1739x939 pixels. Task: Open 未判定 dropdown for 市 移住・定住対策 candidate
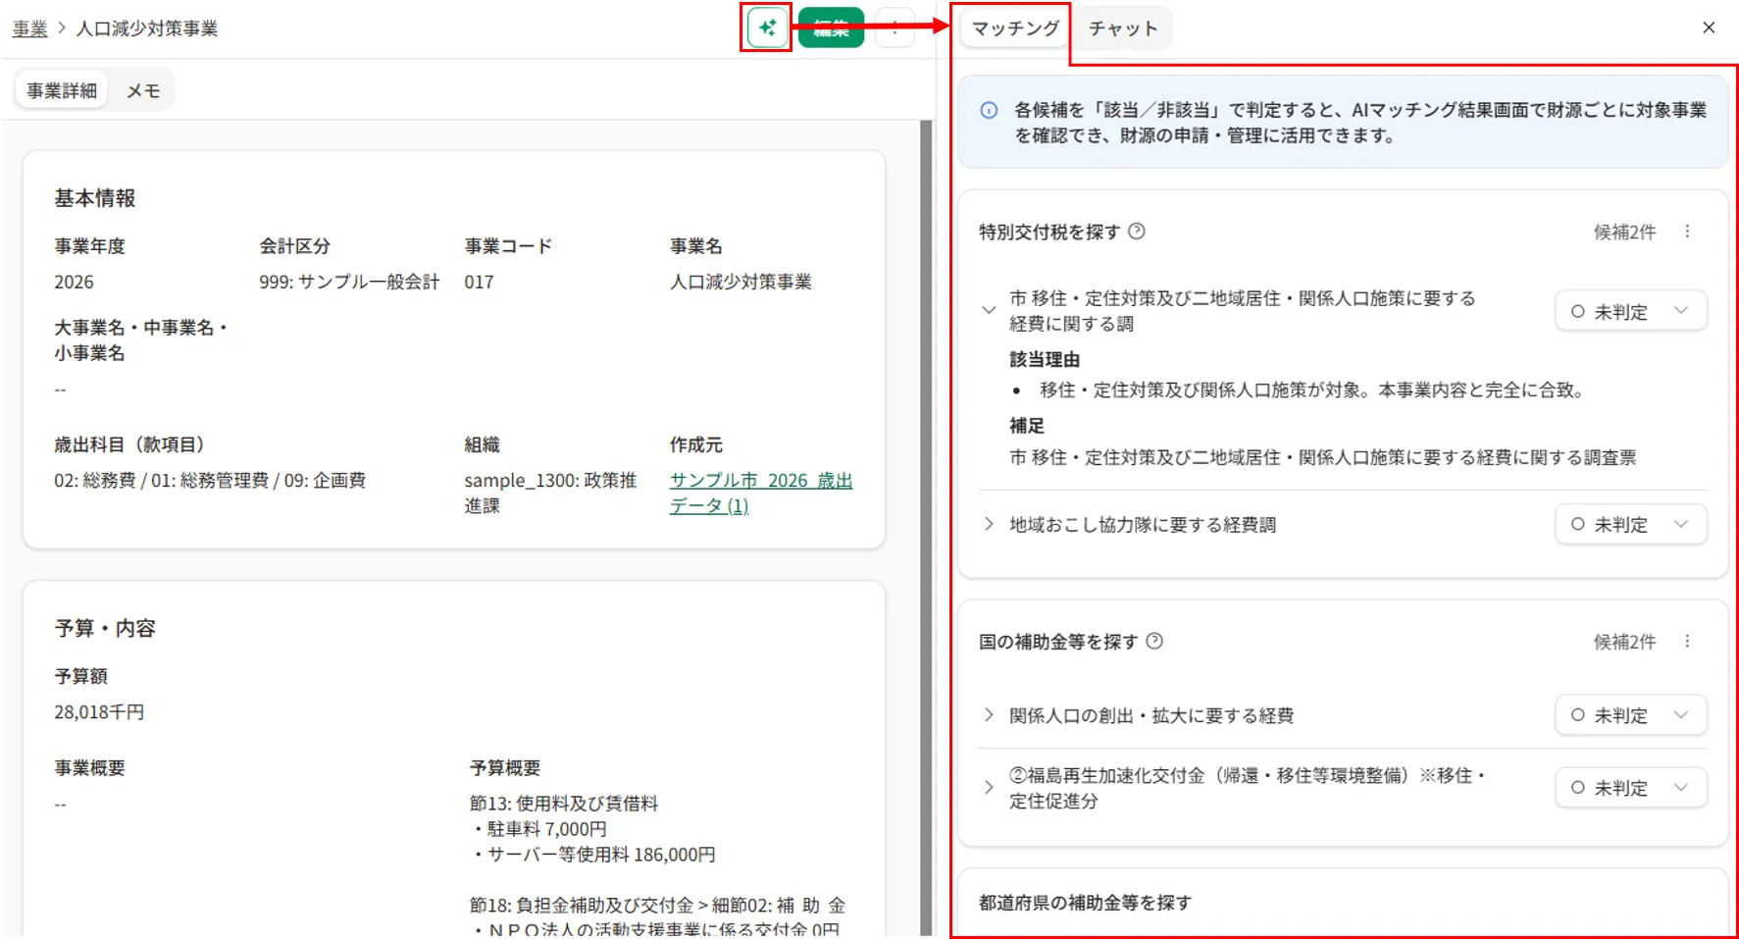point(1630,311)
